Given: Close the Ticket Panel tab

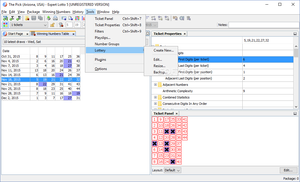Looking at the screenshot, I should pos(177,113).
